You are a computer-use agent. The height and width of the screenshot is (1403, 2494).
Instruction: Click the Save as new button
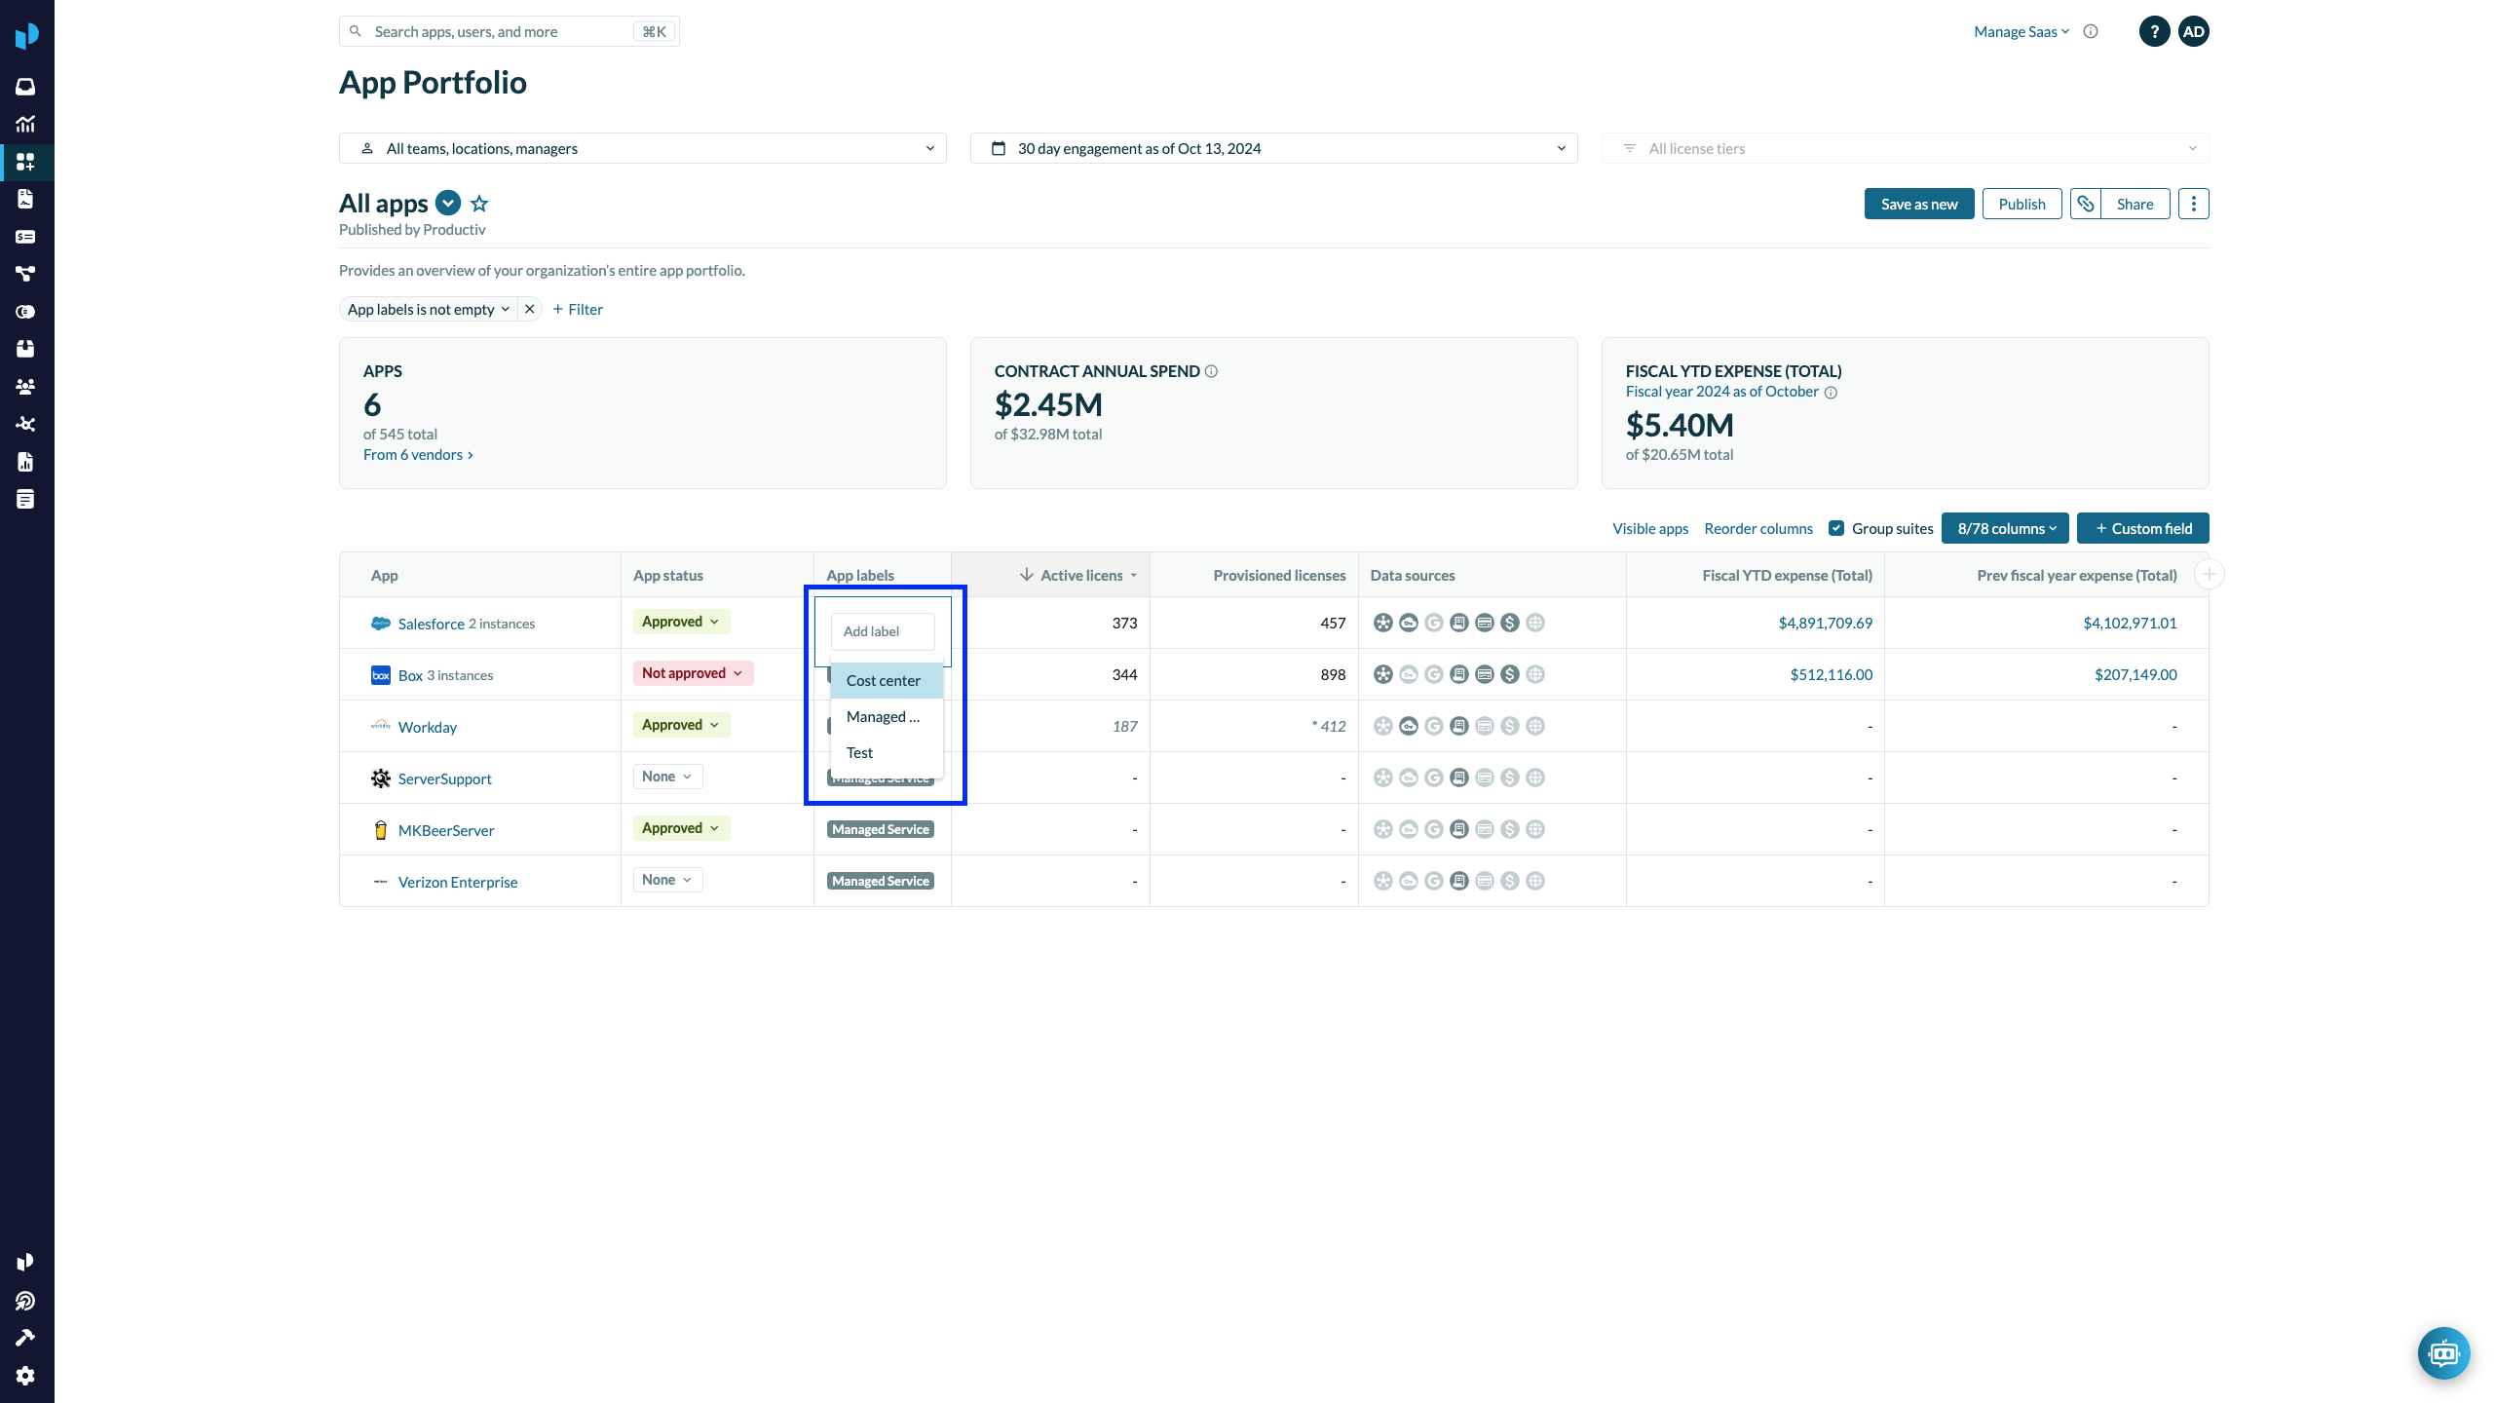[1918, 204]
